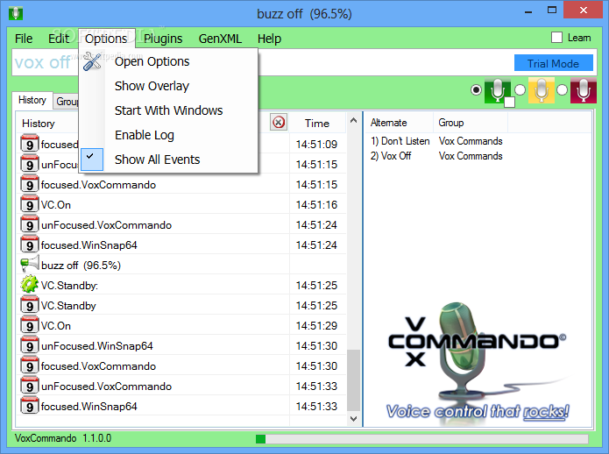609x454 pixels.
Task: Click the scrollbar down arrow in history list
Action: [353, 419]
